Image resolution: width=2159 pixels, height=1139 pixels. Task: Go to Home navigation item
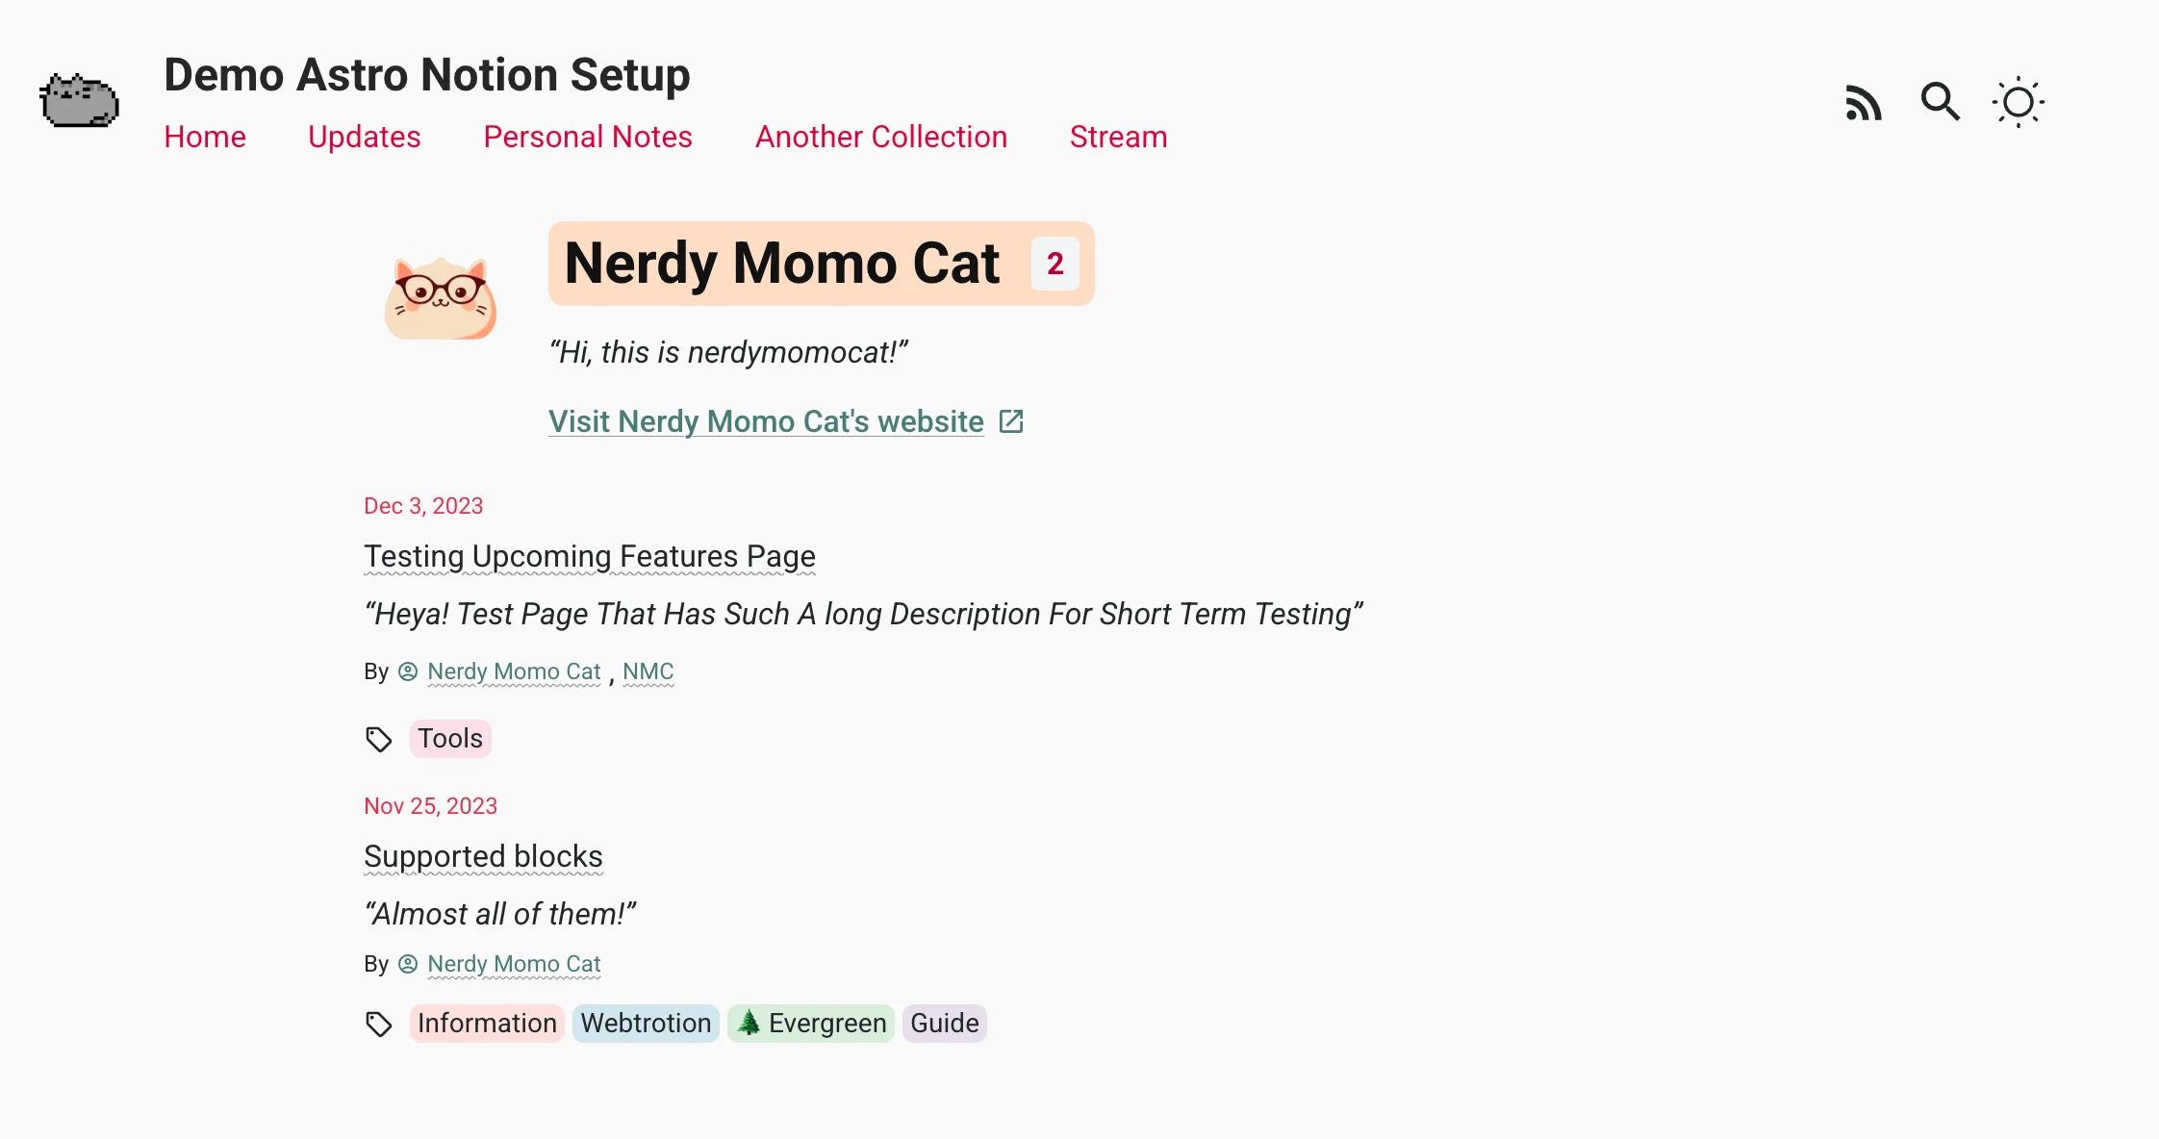point(205,137)
